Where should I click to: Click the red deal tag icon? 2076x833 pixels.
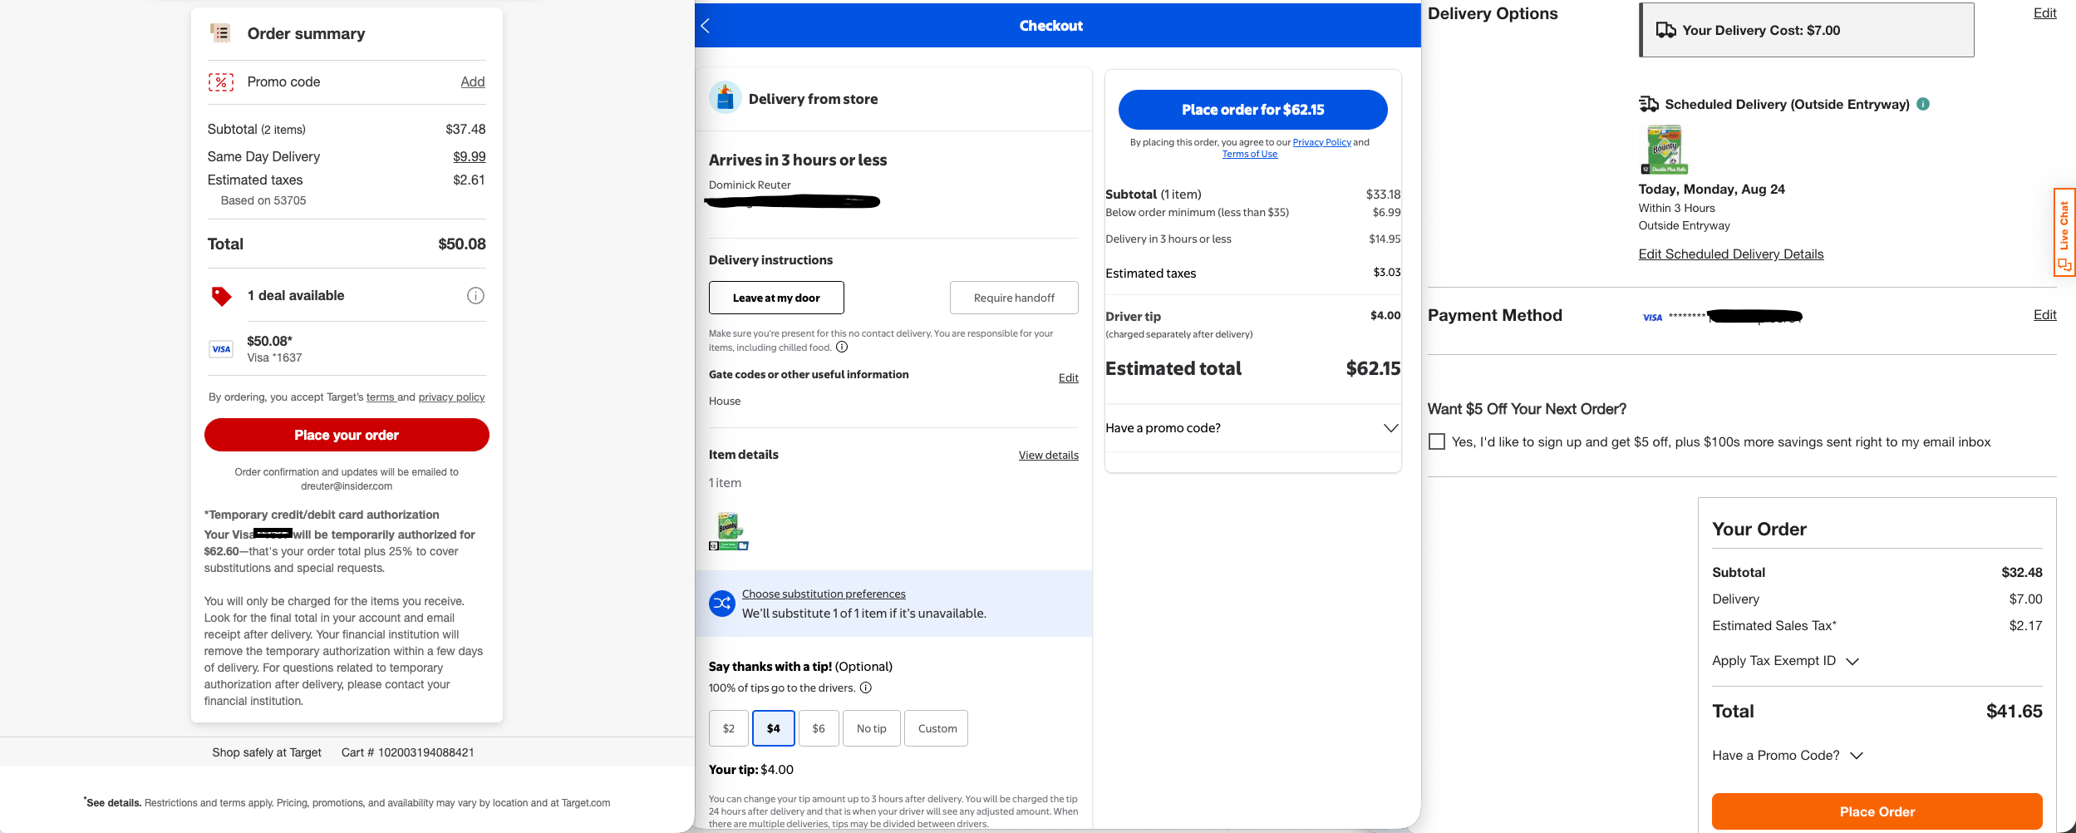pyautogui.click(x=221, y=296)
